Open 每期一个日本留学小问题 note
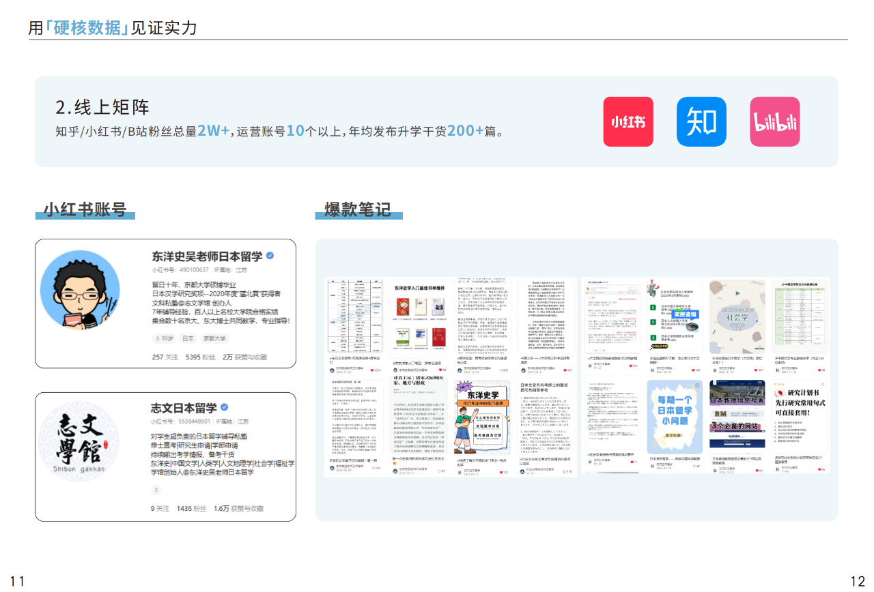The height and width of the screenshot is (592, 874). pos(675,416)
